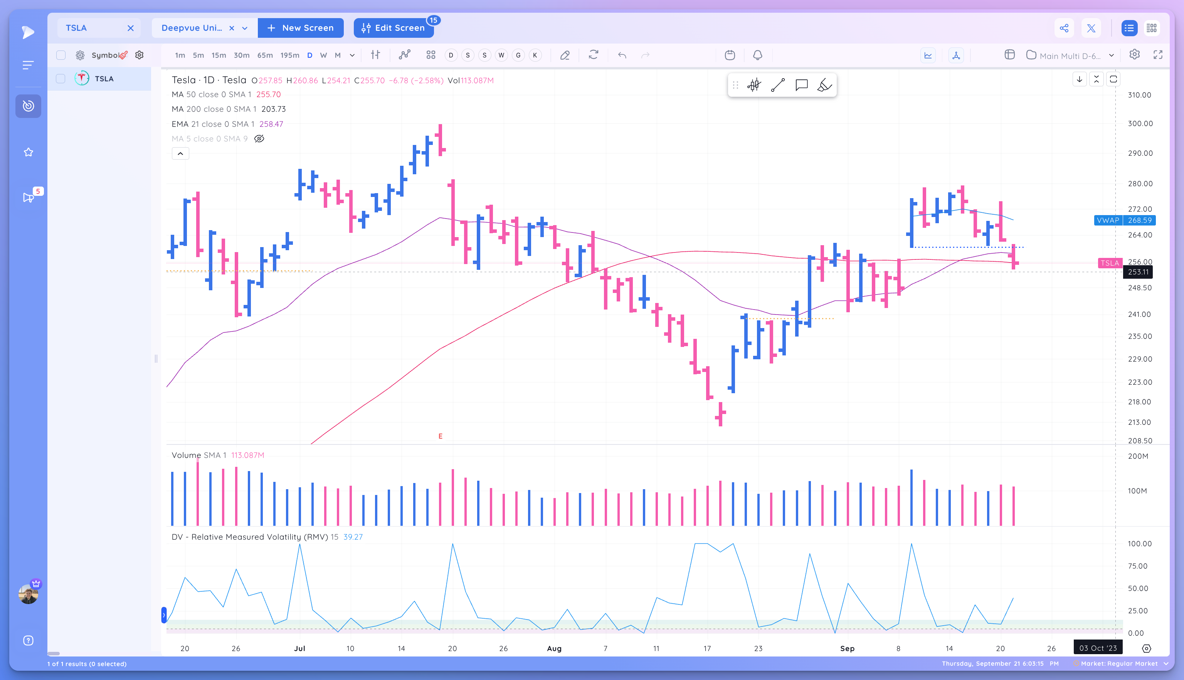Image resolution: width=1184 pixels, height=680 pixels.
Task: Open the calendar icon in chart toolbar
Action: point(730,55)
